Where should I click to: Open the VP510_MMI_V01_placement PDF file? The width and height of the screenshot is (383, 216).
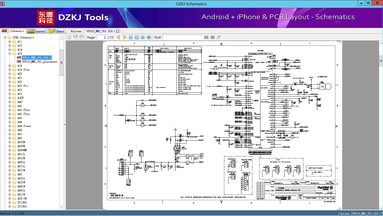coord(40,62)
